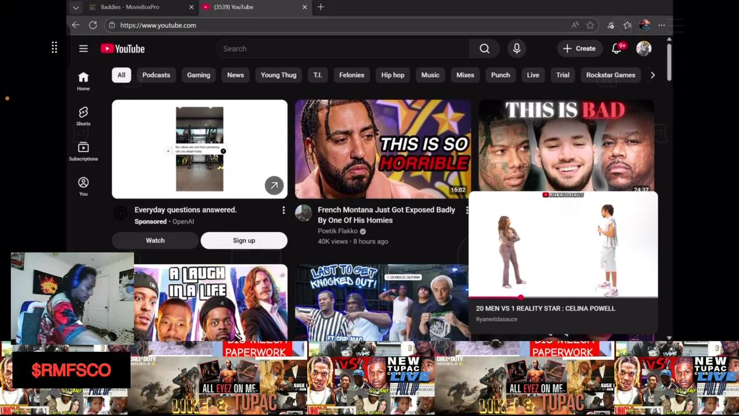Select the Podcasts chip

156,75
